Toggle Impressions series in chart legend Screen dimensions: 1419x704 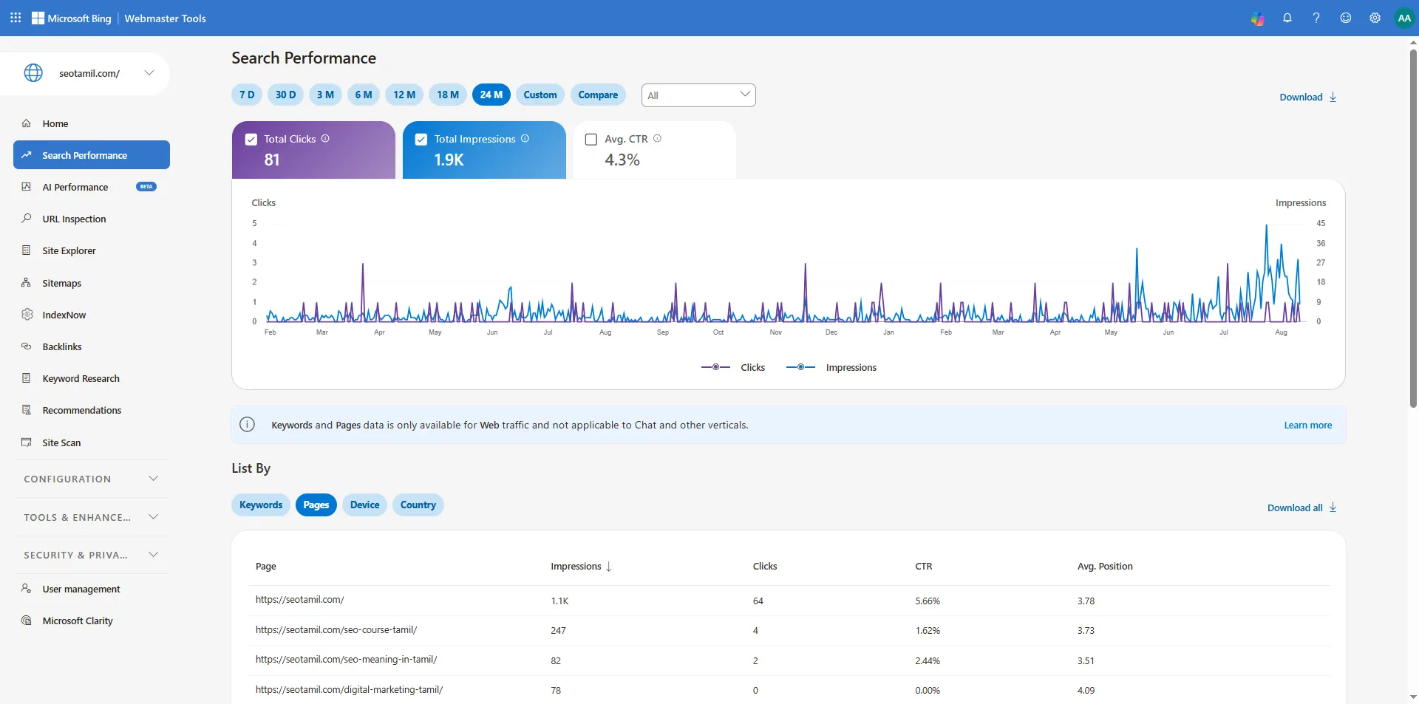[x=831, y=367]
